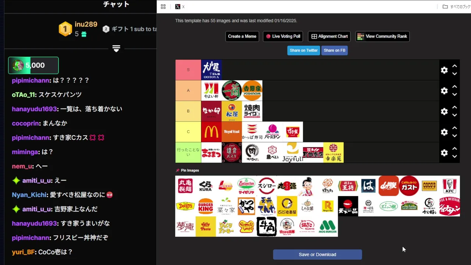Screen dimensions: 471x265
Task: Move S tier row up with arrow
Action: 454,66
